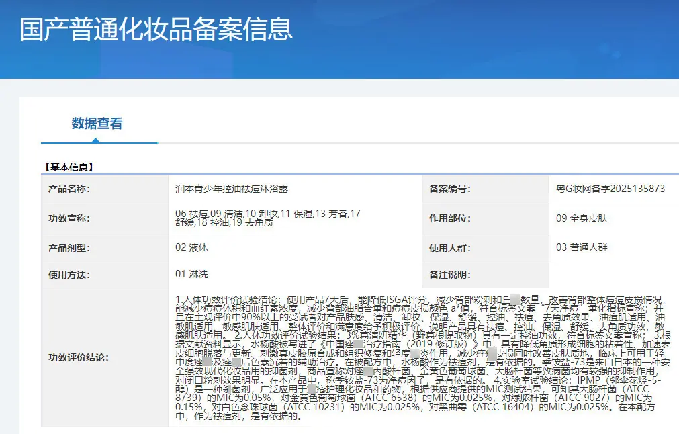Screen dimensions: 679x434
Task: Click the blue triangle under 数据查看
Action: (x=95, y=140)
